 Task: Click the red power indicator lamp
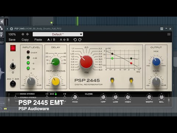pyautogui.click(x=13, y=48)
